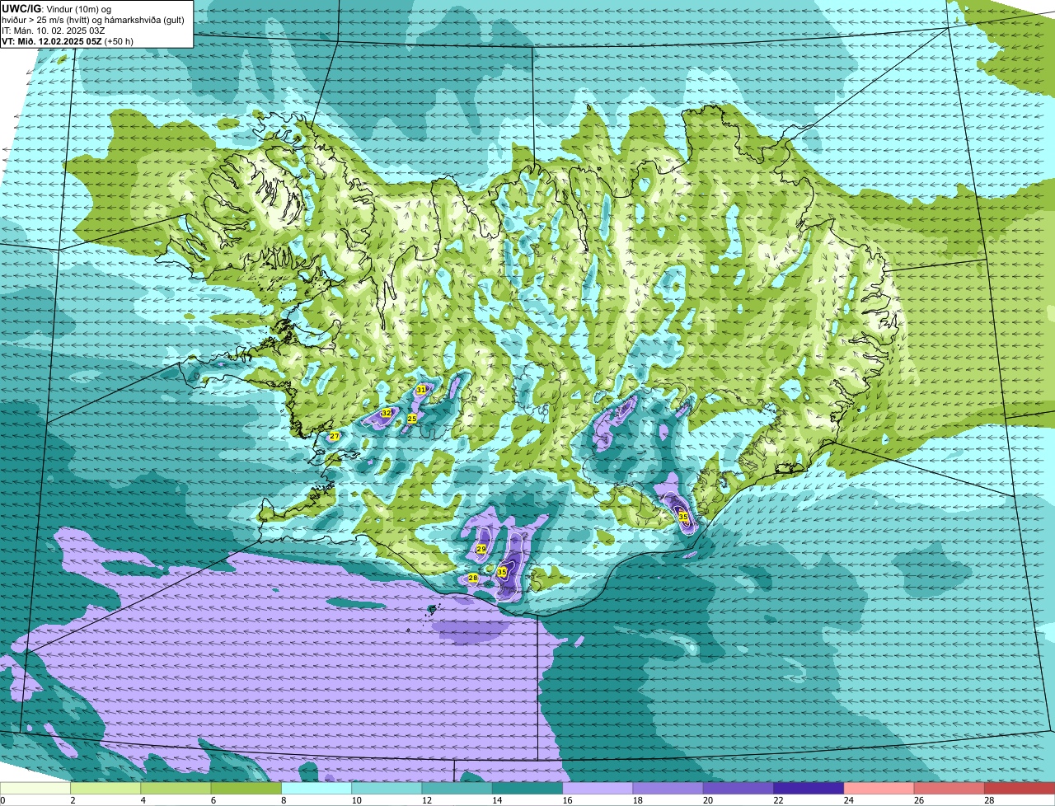The height and width of the screenshot is (806, 1055).
Task: Pick the 12–14 m/s teal swatch
Action: pos(457,789)
